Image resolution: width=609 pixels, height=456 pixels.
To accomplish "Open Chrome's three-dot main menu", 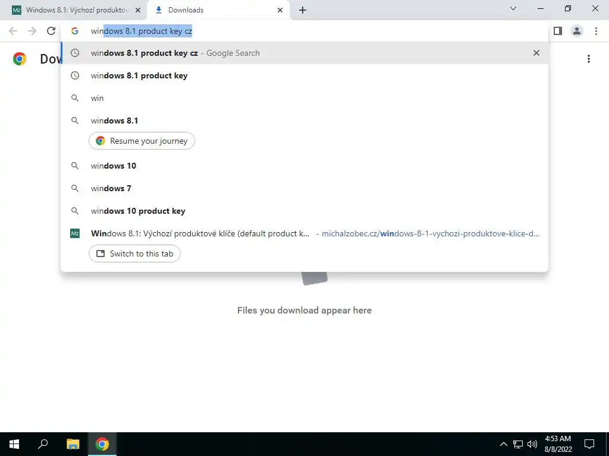I will (596, 31).
